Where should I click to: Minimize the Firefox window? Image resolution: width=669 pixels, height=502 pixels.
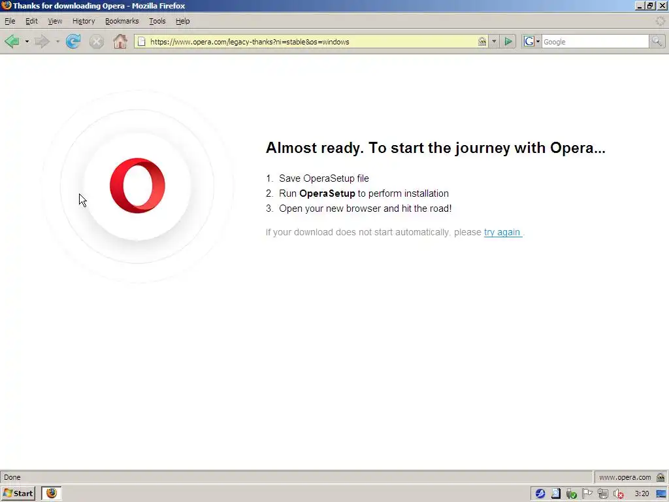click(x=639, y=5)
